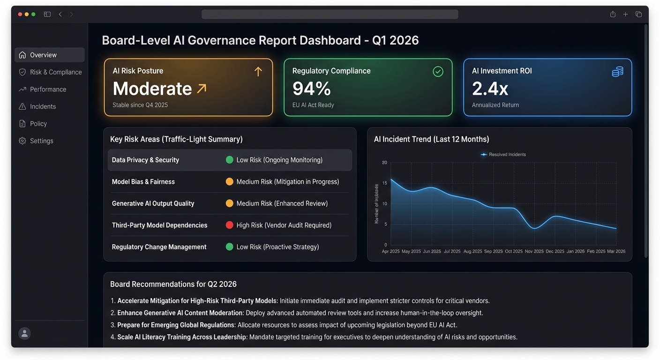The height and width of the screenshot is (360, 660).
Task: Click the coins icon on AI Investment ROI card
Action: pos(617,71)
